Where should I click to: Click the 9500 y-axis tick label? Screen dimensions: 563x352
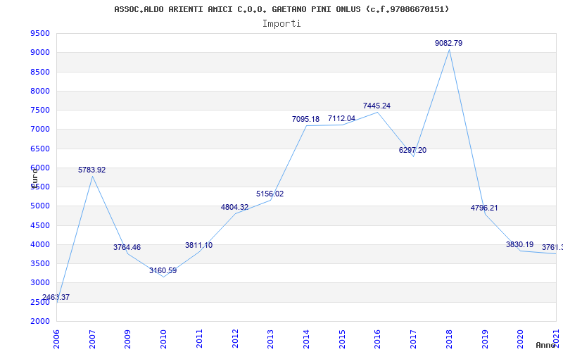point(40,34)
